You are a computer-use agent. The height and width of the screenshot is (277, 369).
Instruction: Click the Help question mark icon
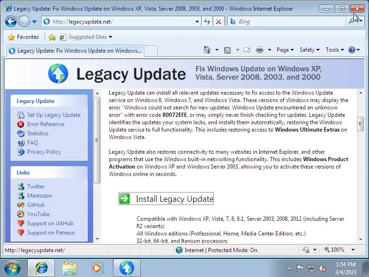[351, 50]
